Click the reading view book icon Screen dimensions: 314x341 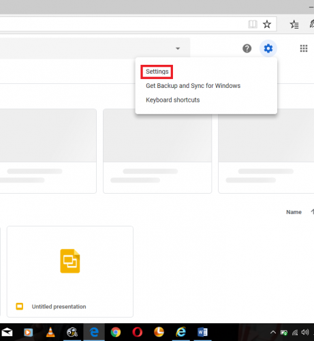[x=253, y=24]
